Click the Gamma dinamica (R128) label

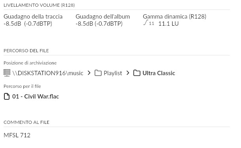coord(175,17)
